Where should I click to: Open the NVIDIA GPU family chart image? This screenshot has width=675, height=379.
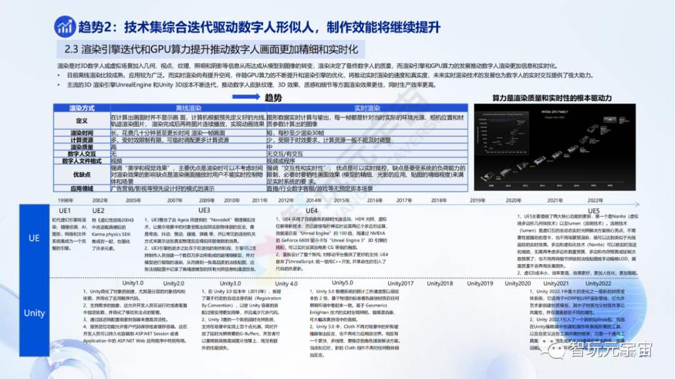point(554,147)
